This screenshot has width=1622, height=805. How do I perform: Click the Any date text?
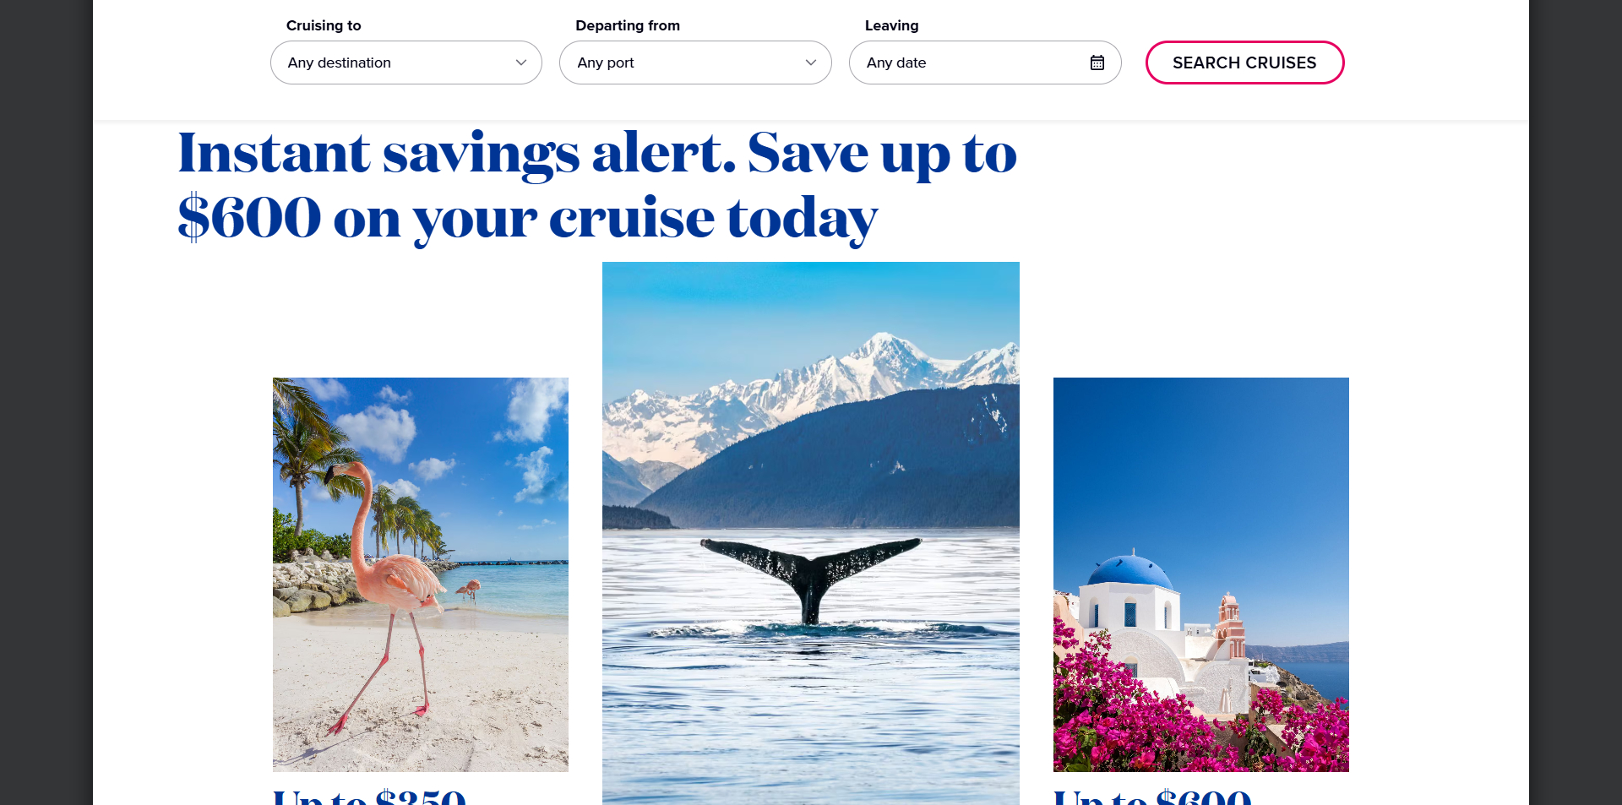click(x=896, y=63)
